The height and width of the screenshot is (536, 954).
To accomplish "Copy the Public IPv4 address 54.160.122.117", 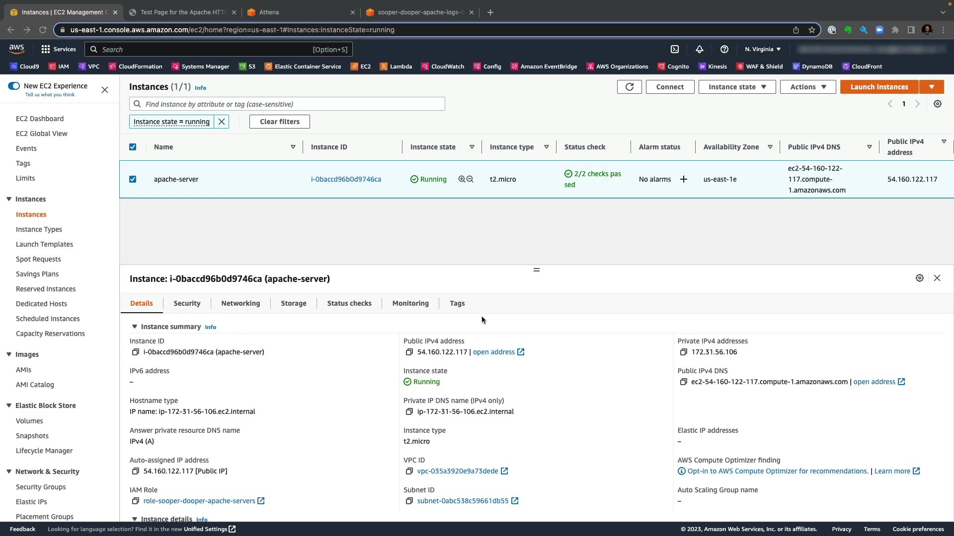I will coord(409,352).
